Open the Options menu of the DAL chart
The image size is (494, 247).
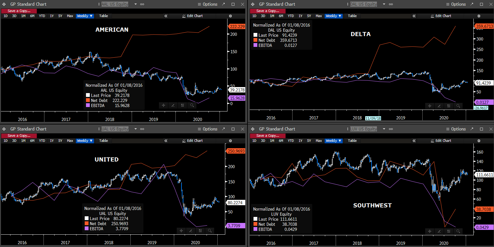[x=456, y=4]
